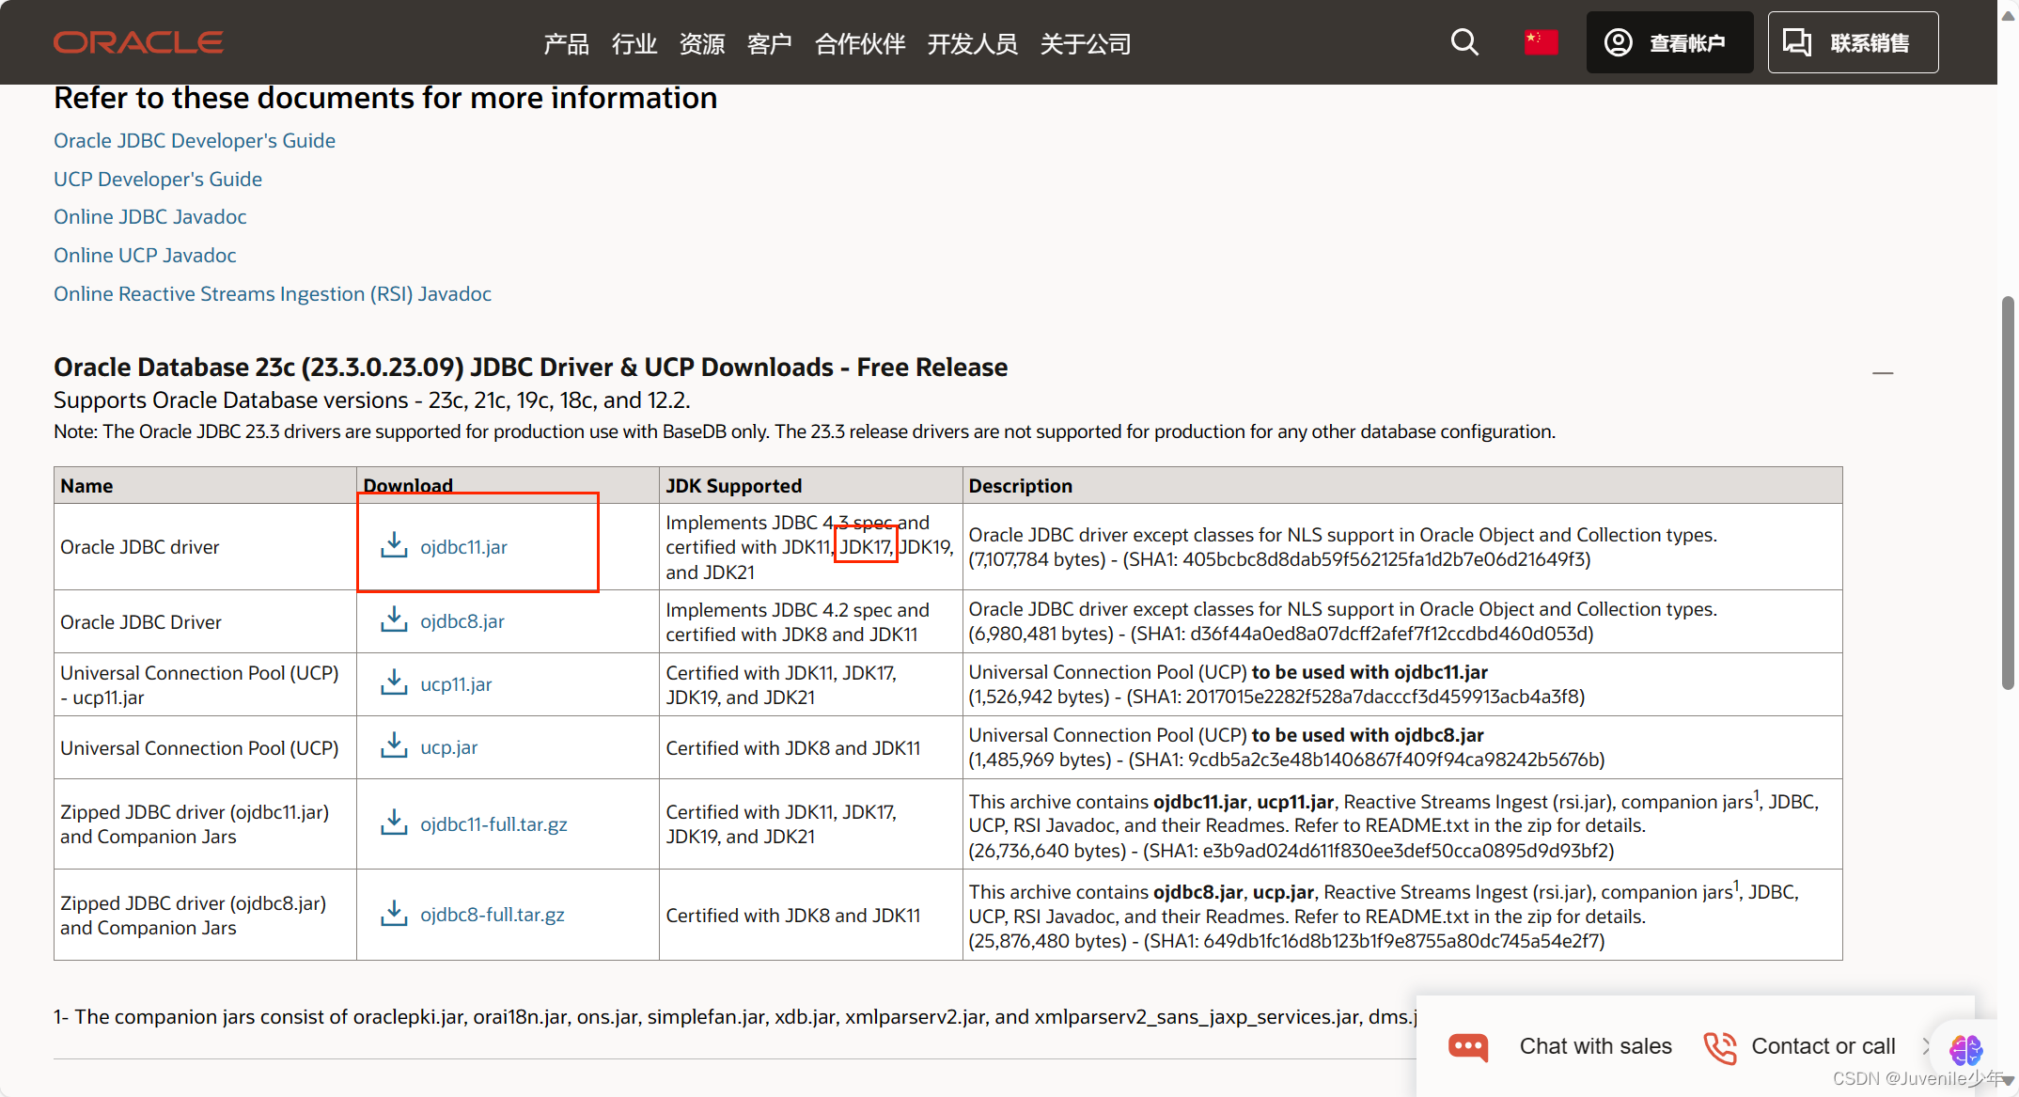Click the download icon beside ojdbc8.jar
This screenshot has height=1097, width=2019.
pos(394,619)
